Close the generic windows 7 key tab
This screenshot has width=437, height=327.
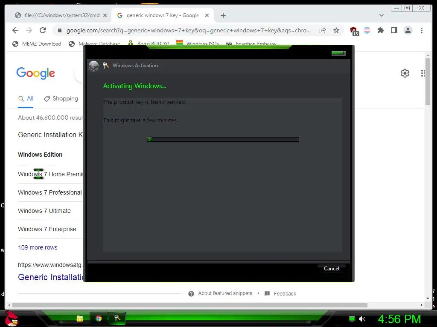(207, 15)
